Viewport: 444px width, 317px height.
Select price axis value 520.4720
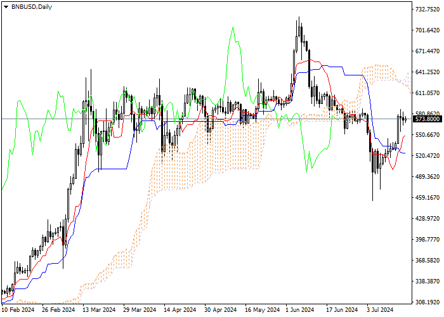click(428, 156)
